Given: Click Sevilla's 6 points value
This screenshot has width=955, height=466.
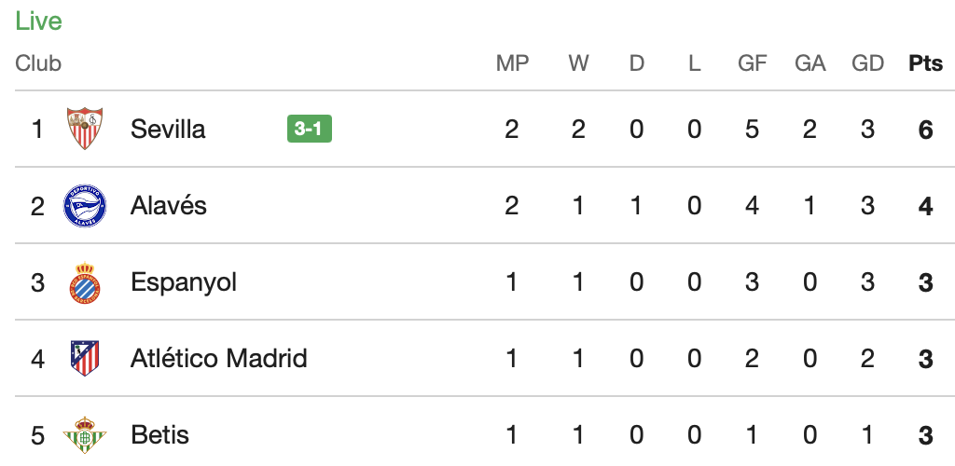Looking at the screenshot, I should click(926, 130).
